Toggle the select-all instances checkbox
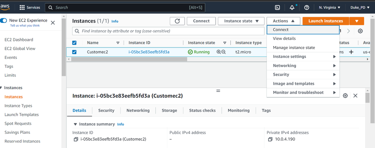 click(74, 43)
